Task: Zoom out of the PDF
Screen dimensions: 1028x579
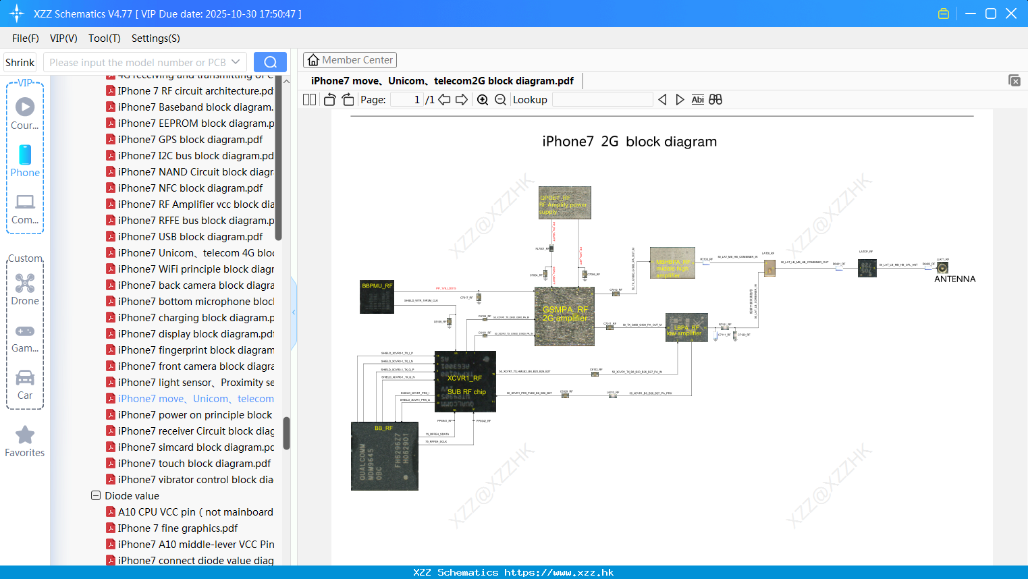Action: tap(500, 99)
